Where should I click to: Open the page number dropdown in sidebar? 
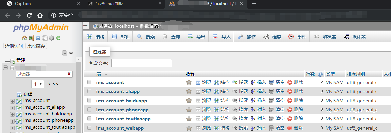pos(38,84)
